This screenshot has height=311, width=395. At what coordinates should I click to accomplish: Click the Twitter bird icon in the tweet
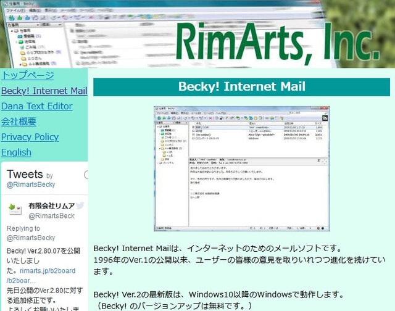point(80,205)
